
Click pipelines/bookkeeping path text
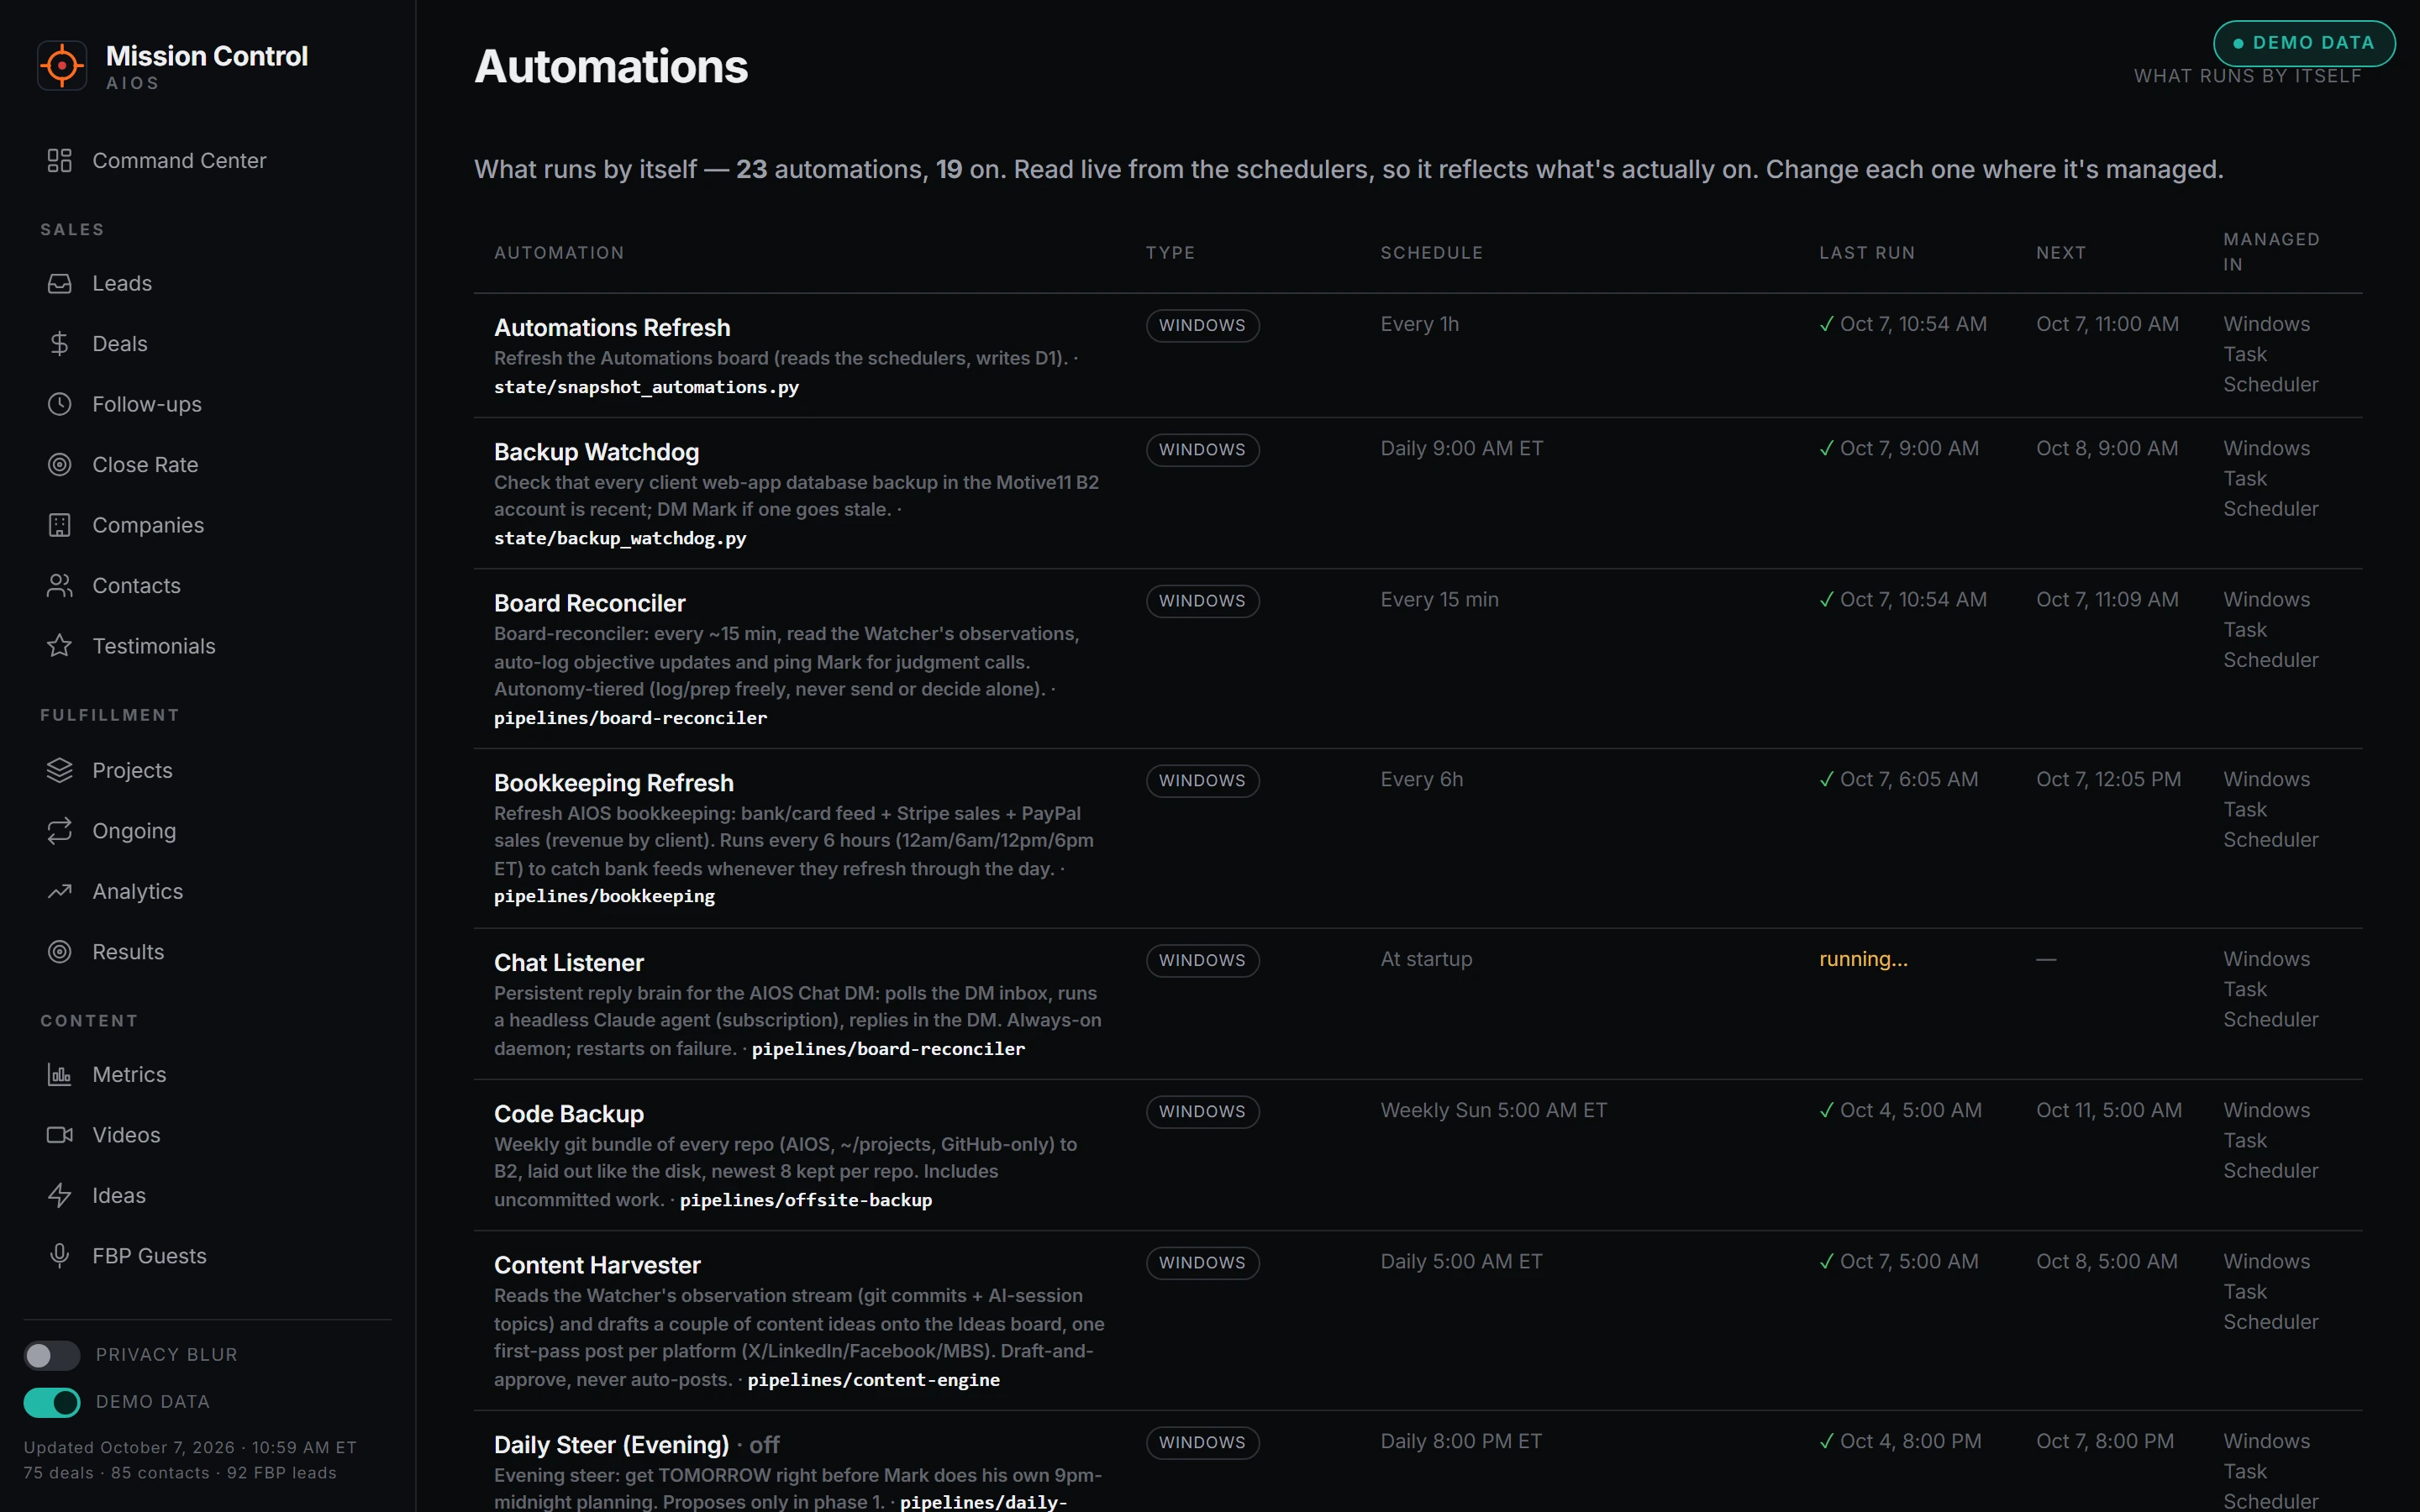tap(604, 896)
